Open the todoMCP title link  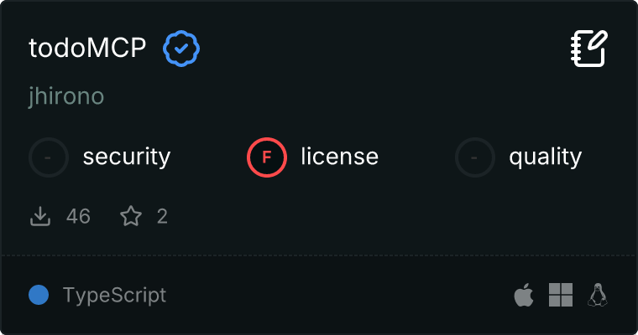coord(87,49)
